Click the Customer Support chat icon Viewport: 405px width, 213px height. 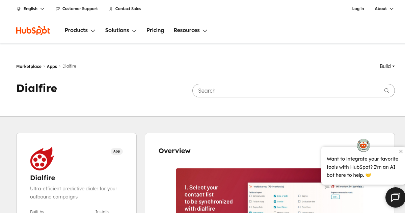58,9
